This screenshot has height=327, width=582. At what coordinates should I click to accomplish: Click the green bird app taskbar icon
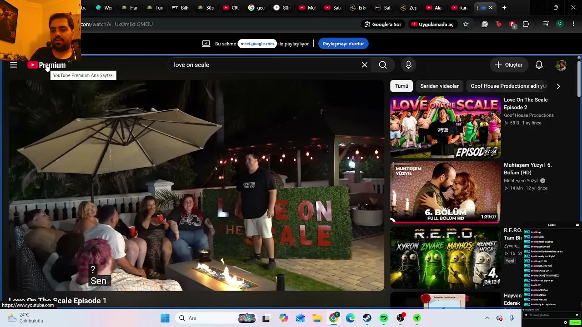coord(417,318)
